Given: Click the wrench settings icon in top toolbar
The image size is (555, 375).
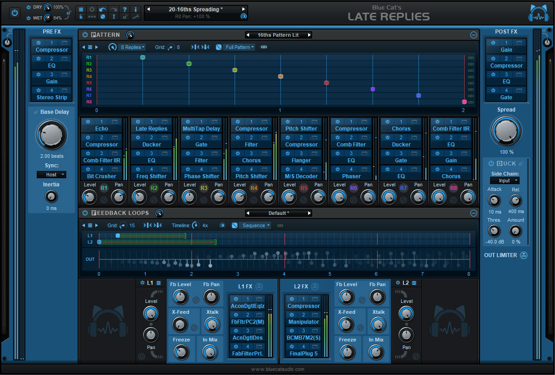Looking at the screenshot, I should (x=136, y=17).
